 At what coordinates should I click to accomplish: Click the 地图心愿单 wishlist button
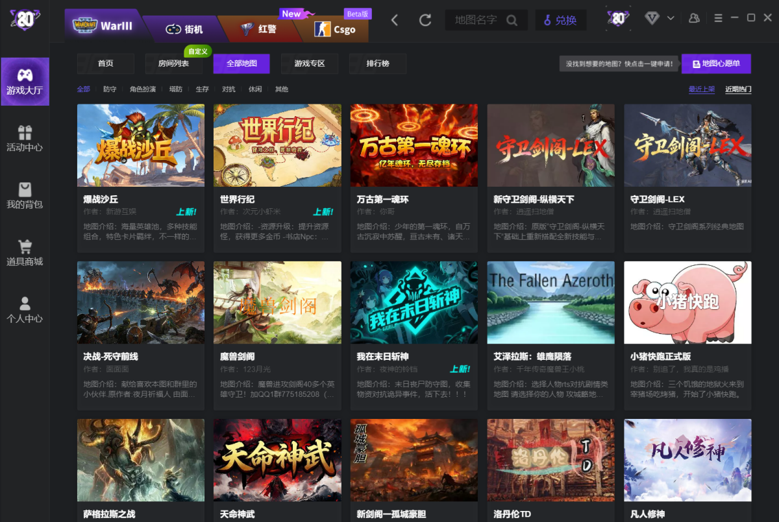pos(716,64)
